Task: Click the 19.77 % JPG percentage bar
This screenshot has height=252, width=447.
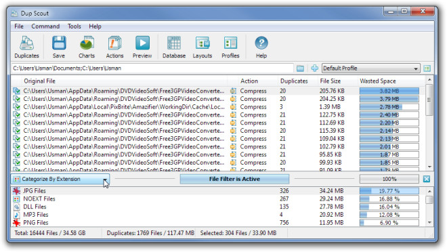Action: (x=389, y=191)
